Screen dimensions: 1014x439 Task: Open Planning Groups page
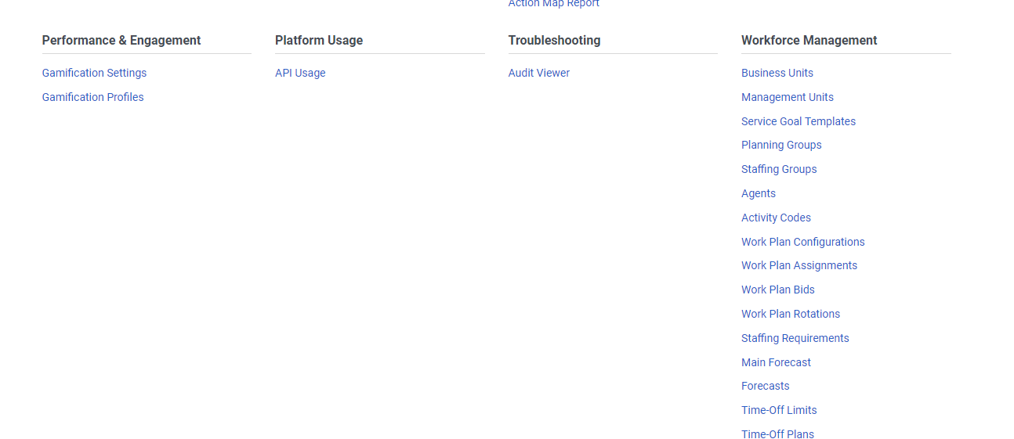click(781, 145)
